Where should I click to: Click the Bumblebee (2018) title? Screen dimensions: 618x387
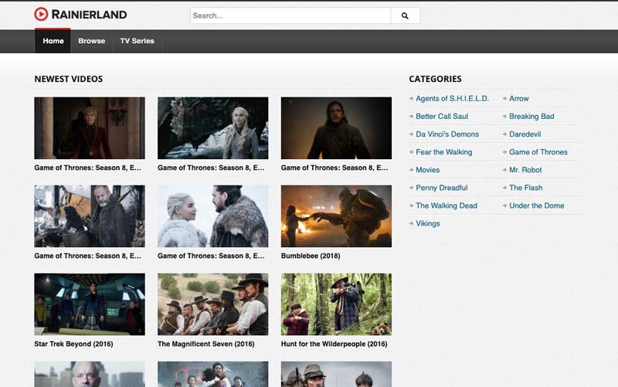click(x=311, y=256)
